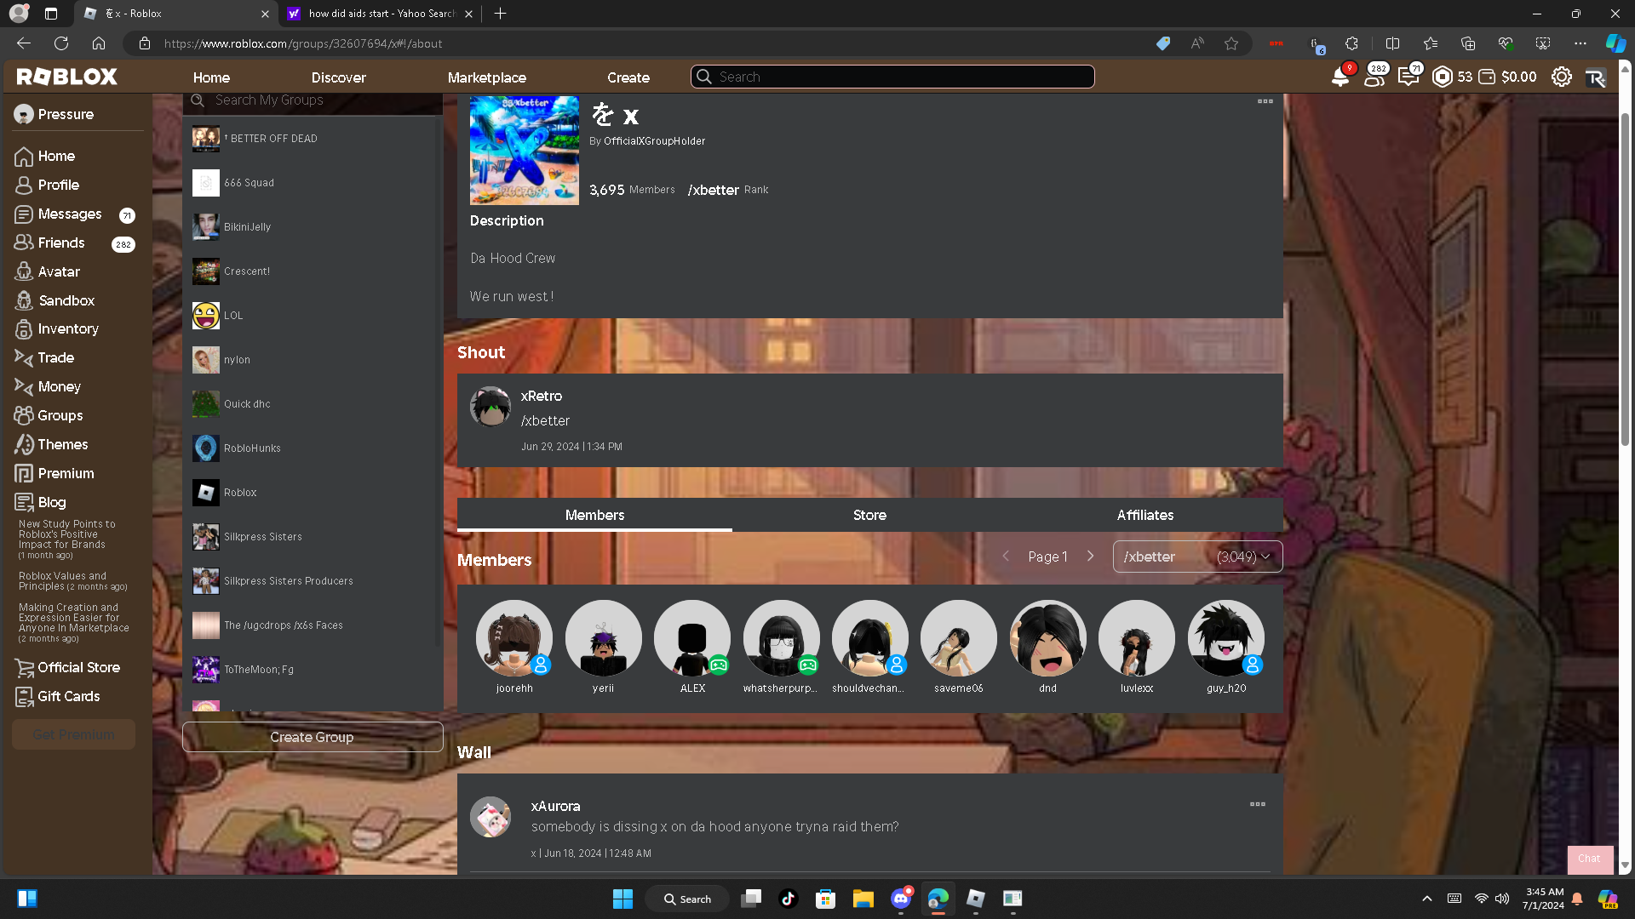Open the Discover menu
This screenshot has width=1635, height=919.
[338, 77]
